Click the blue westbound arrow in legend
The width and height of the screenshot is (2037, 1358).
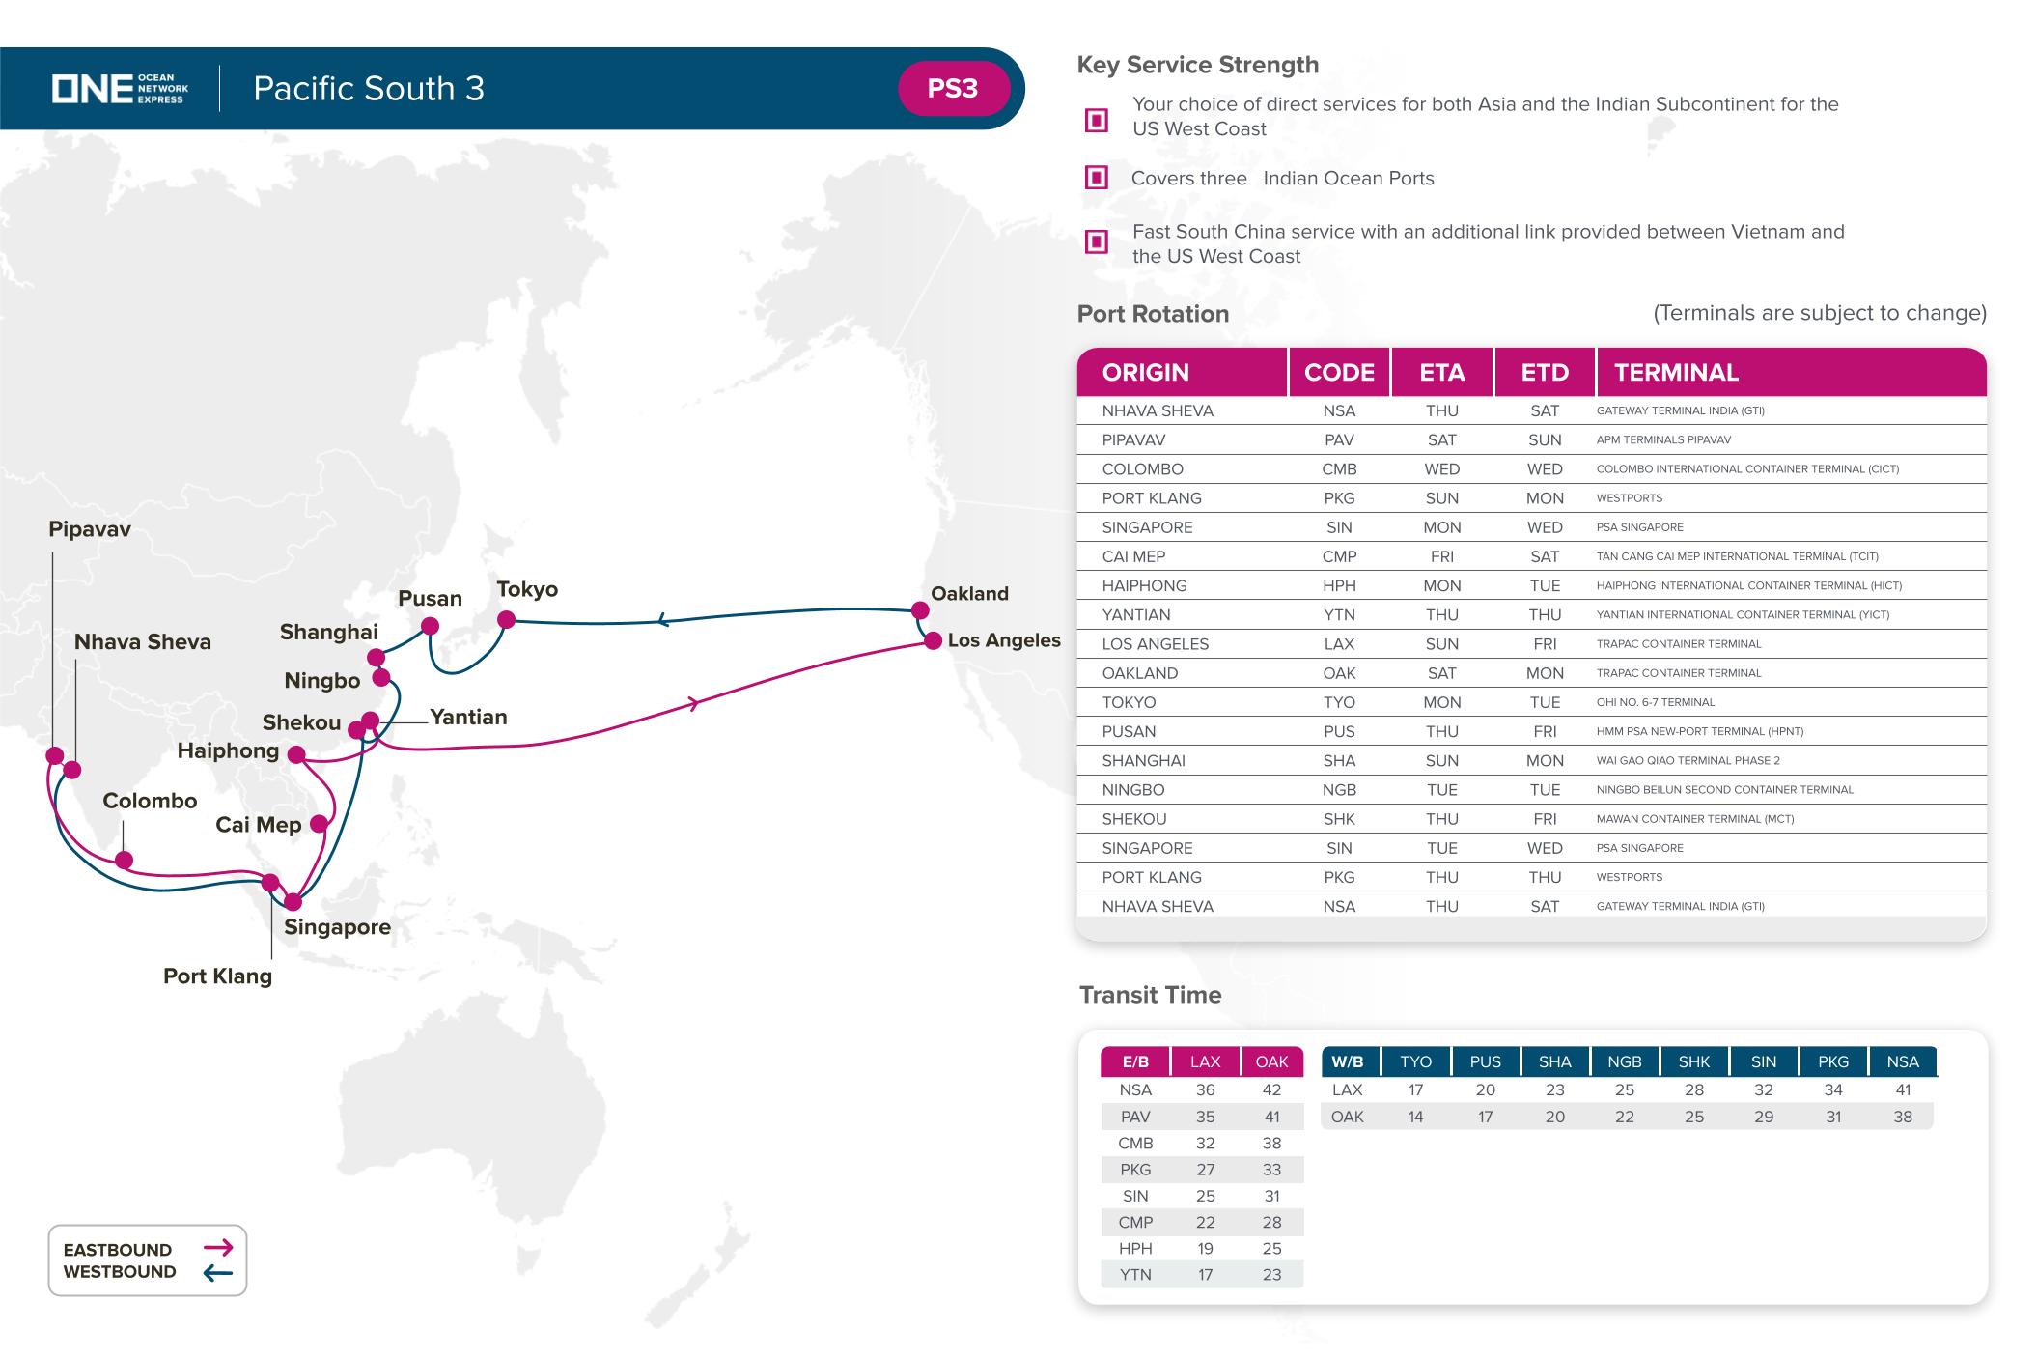[219, 1272]
